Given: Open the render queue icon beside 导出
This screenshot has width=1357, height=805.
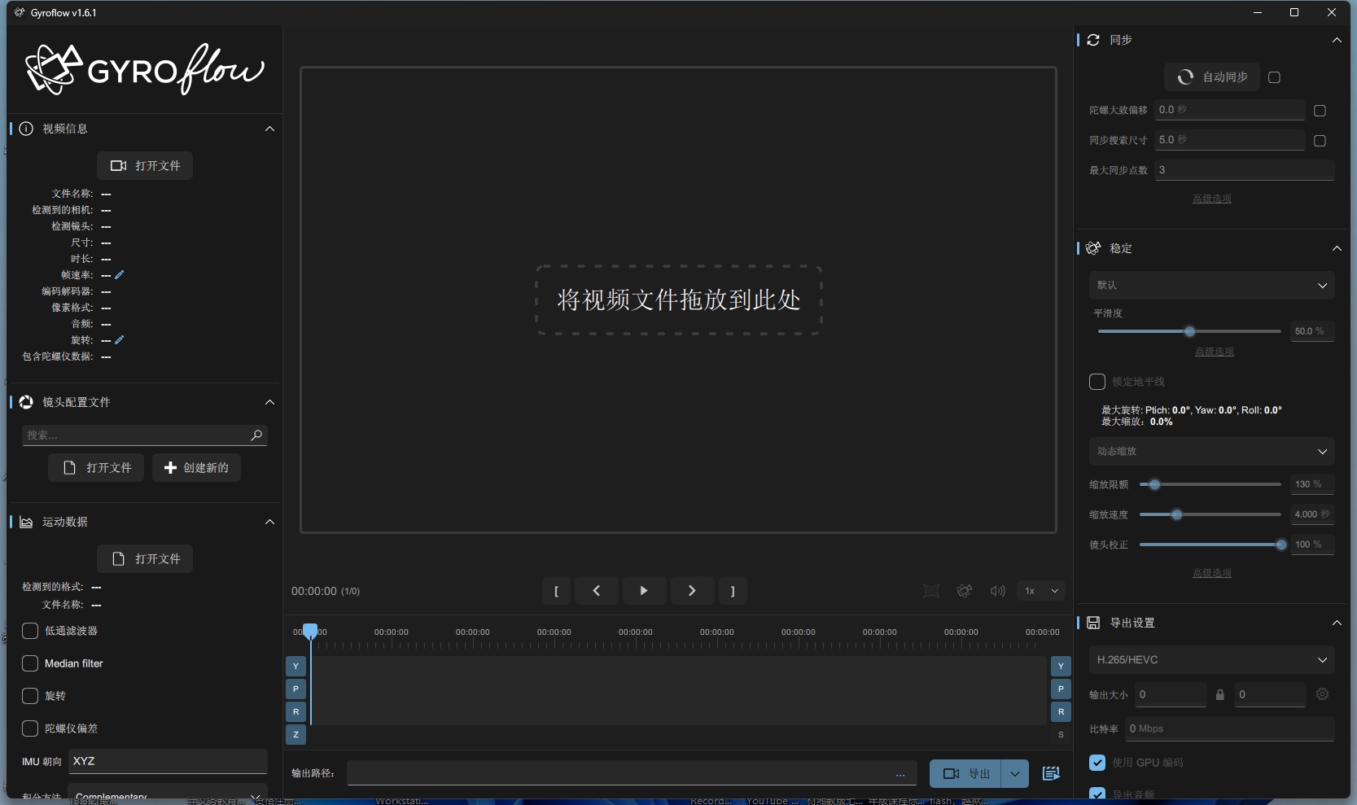Looking at the screenshot, I should [1051, 773].
